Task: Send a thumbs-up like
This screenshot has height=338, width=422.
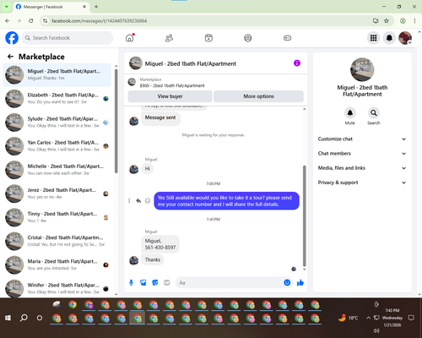Action: pos(300,282)
